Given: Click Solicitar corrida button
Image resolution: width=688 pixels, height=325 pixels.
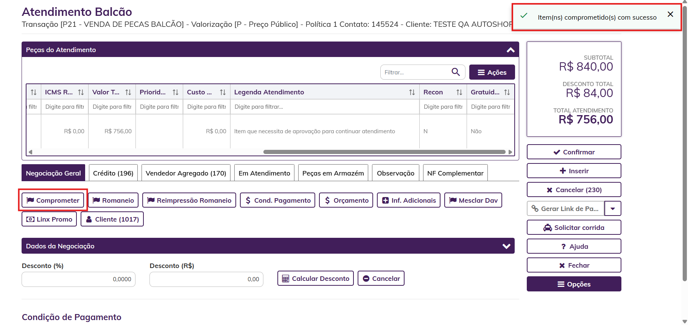Looking at the screenshot, I should (x=574, y=227).
